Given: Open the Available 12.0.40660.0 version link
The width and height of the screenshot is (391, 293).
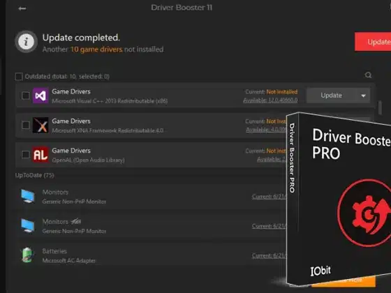Looking at the screenshot, I should coord(270,100).
